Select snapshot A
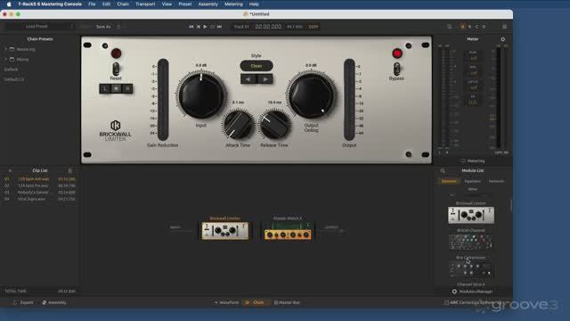 click(463, 27)
